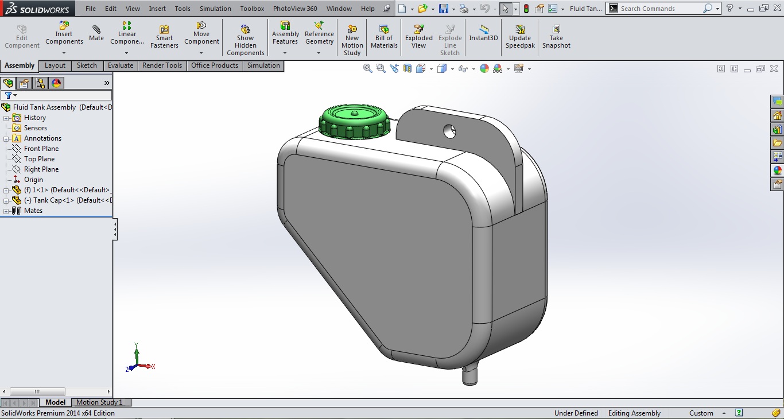The height and width of the screenshot is (419, 784).
Task: Click Smart Fasteners
Action: point(164,37)
